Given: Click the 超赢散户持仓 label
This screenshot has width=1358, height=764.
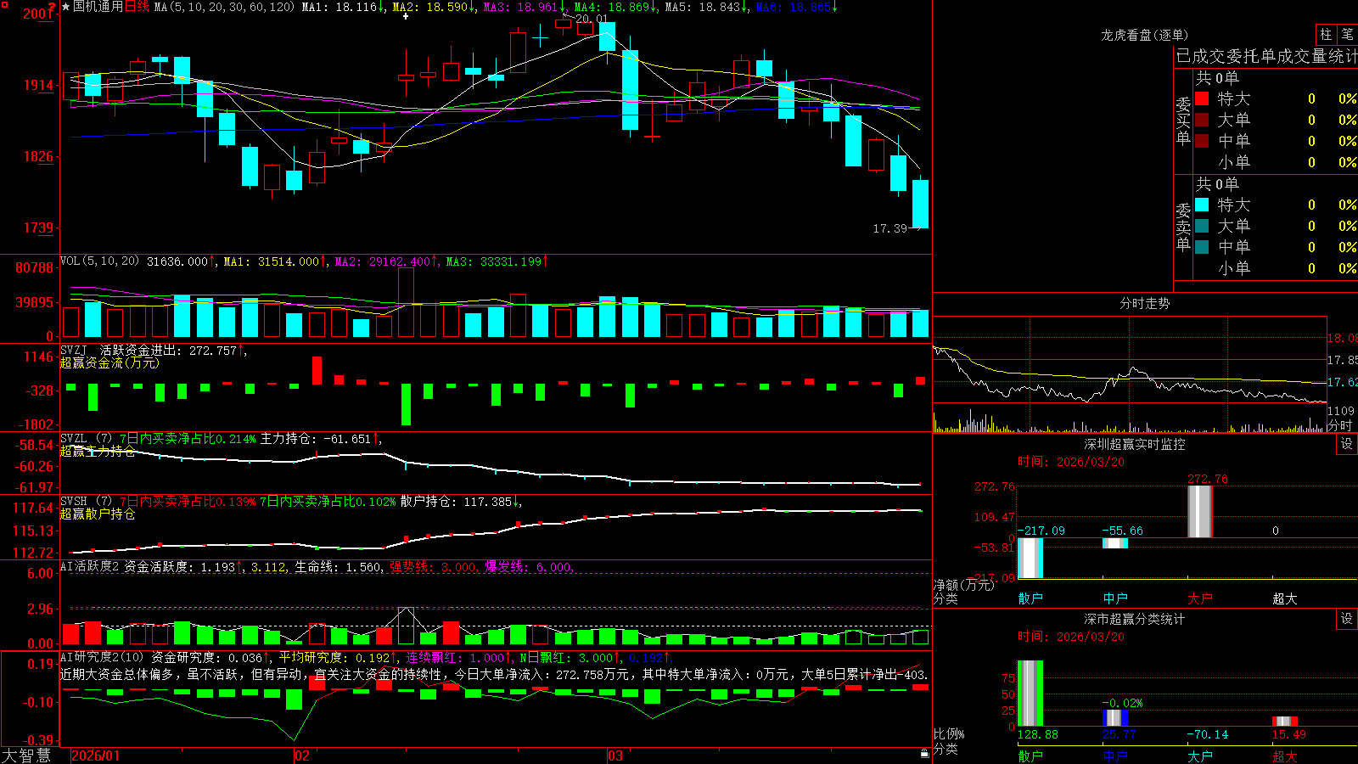Looking at the screenshot, I should [98, 514].
